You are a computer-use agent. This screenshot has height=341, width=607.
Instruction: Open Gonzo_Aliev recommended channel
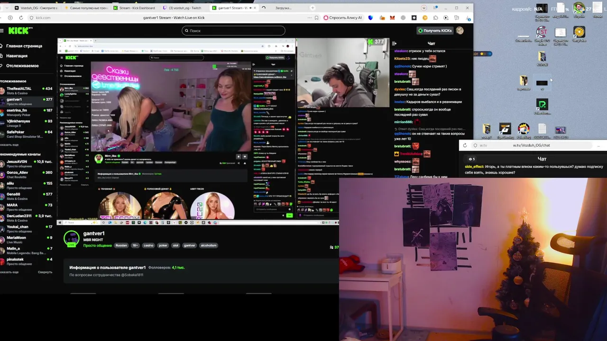click(27, 175)
